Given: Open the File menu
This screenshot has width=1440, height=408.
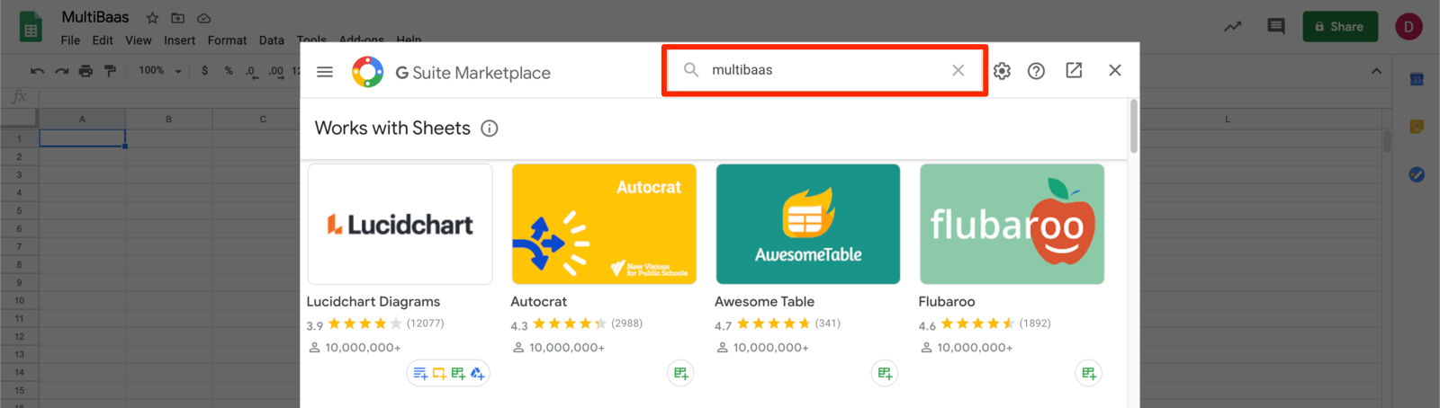Looking at the screenshot, I should point(70,40).
